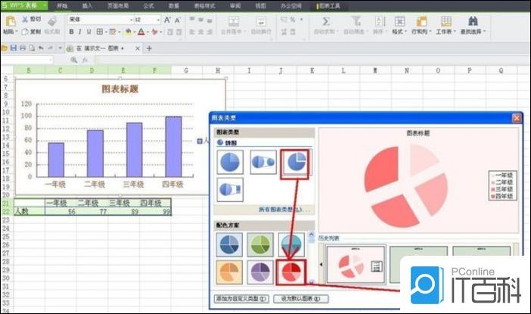Viewport: 531px width, 314px height.
Task: Choose the red color scheme swatch
Action: (x=291, y=272)
